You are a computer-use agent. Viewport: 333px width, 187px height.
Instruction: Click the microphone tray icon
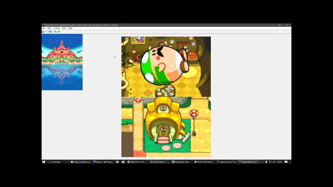coord(266,162)
